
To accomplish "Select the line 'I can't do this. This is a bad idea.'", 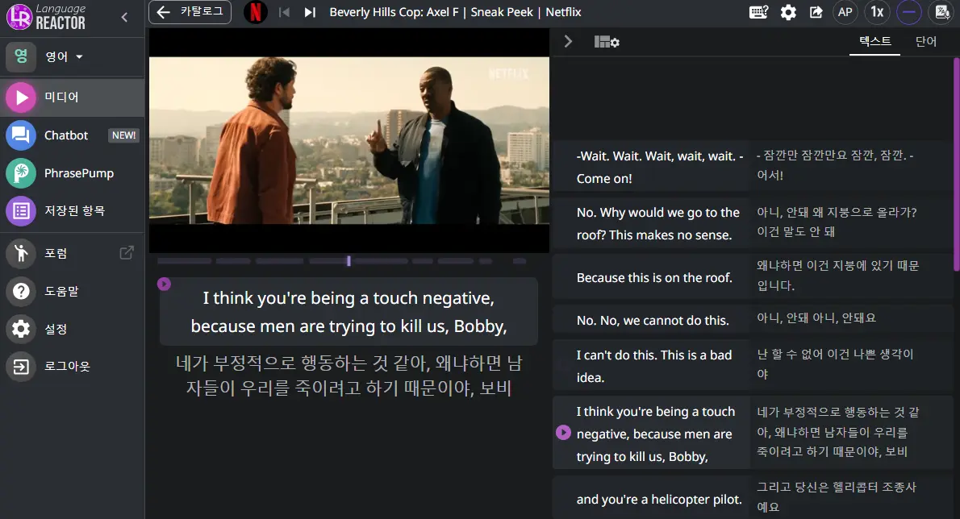I will pyautogui.click(x=654, y=366).
